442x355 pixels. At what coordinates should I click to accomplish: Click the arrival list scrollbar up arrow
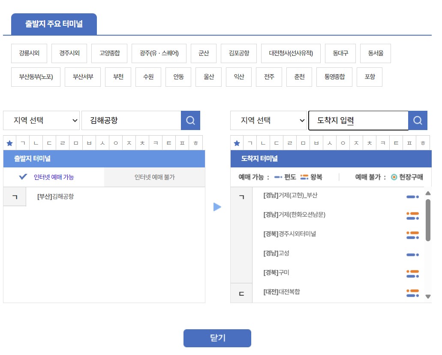pos(428,193)
